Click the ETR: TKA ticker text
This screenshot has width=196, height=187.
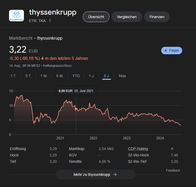coord(37,21)
